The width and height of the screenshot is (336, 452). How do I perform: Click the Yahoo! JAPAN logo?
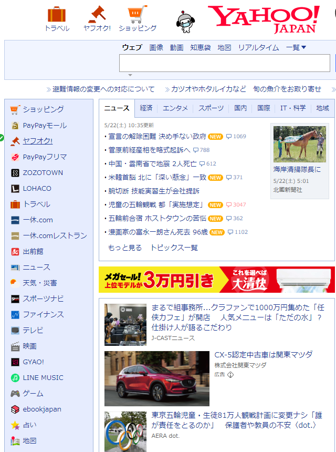[x=264, y=19]
